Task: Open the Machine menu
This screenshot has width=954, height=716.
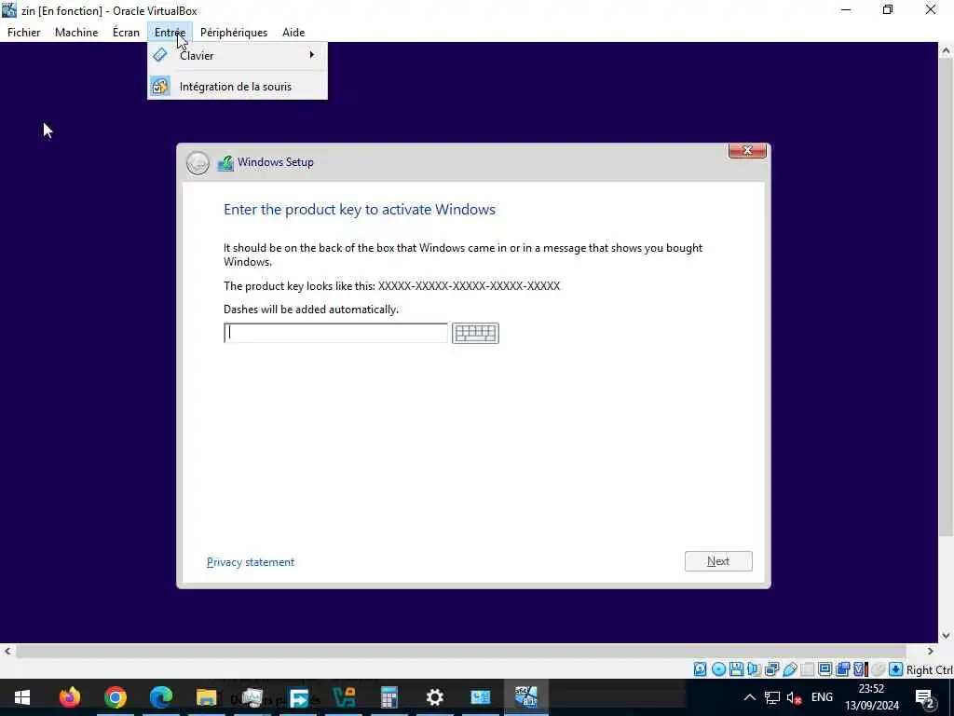Action: tap(76, 33)
